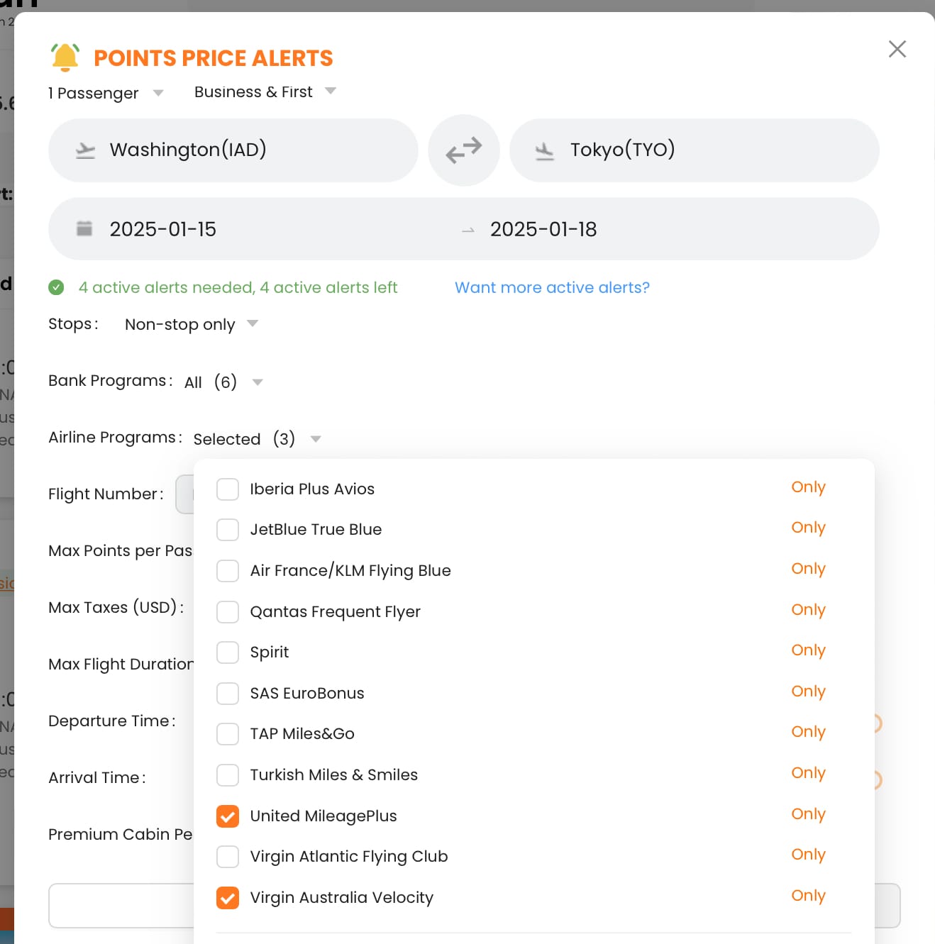This screenshot has height=944, width=935.
Task: Click Only next to JetBlue True Blue
Action: click(x=808, y=528)
